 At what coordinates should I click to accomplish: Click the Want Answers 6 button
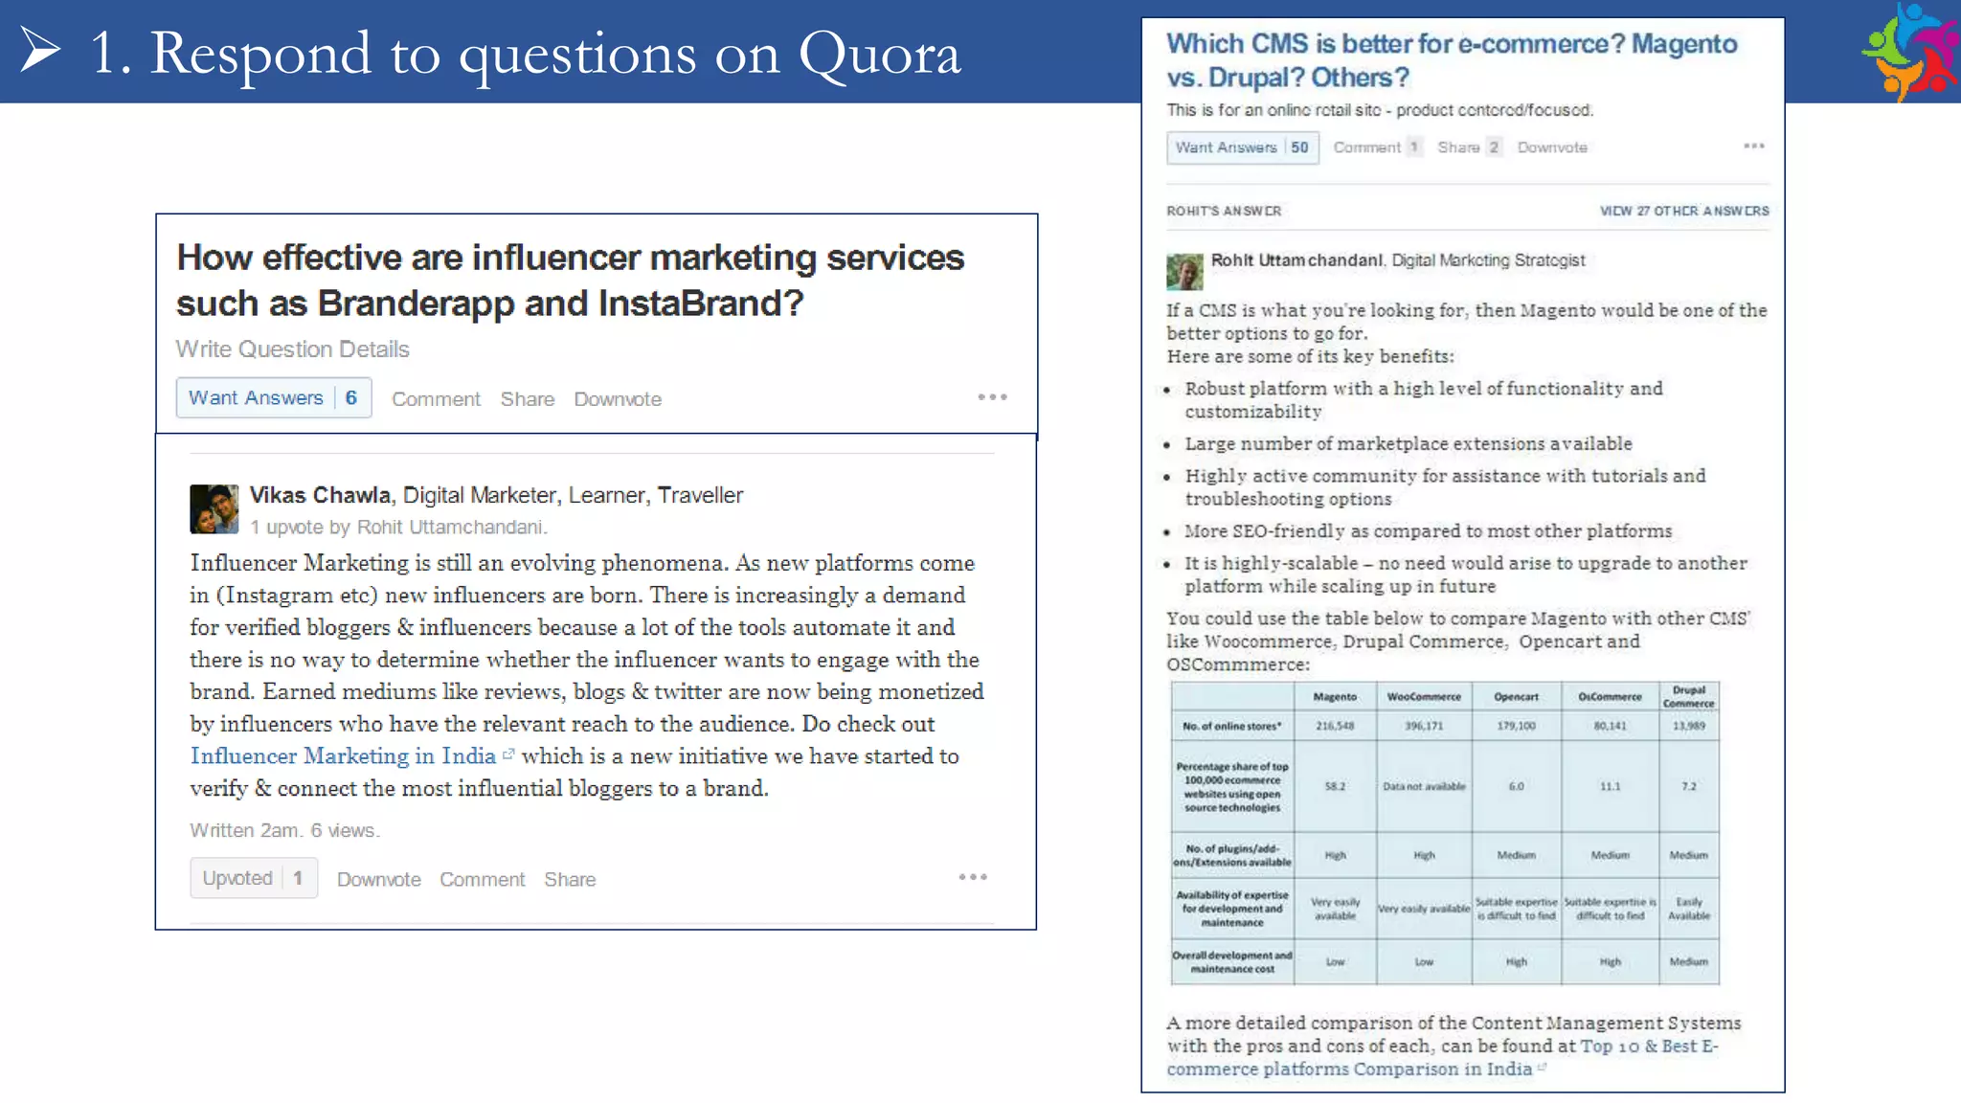click(x=274, y=397)
